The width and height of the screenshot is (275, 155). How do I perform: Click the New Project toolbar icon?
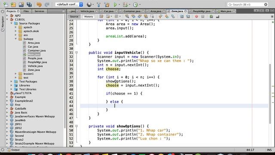13,5
